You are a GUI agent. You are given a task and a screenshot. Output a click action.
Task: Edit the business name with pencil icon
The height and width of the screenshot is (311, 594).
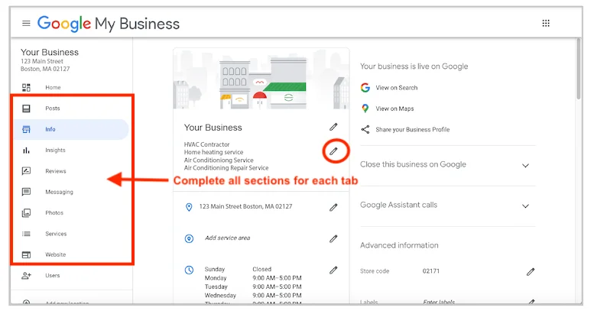pyautogui.click(x=333, y=127)
